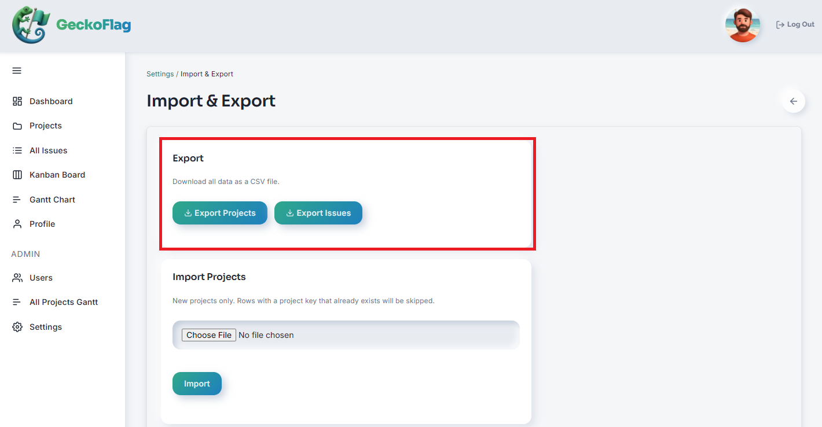This screenshot has width=822, height=427.
Task: Click the Gantt Chart bars icon
Action: coord(17,200)
